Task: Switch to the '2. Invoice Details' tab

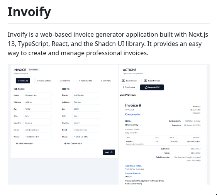Action: pyautogui.click(x=44, y=81)
